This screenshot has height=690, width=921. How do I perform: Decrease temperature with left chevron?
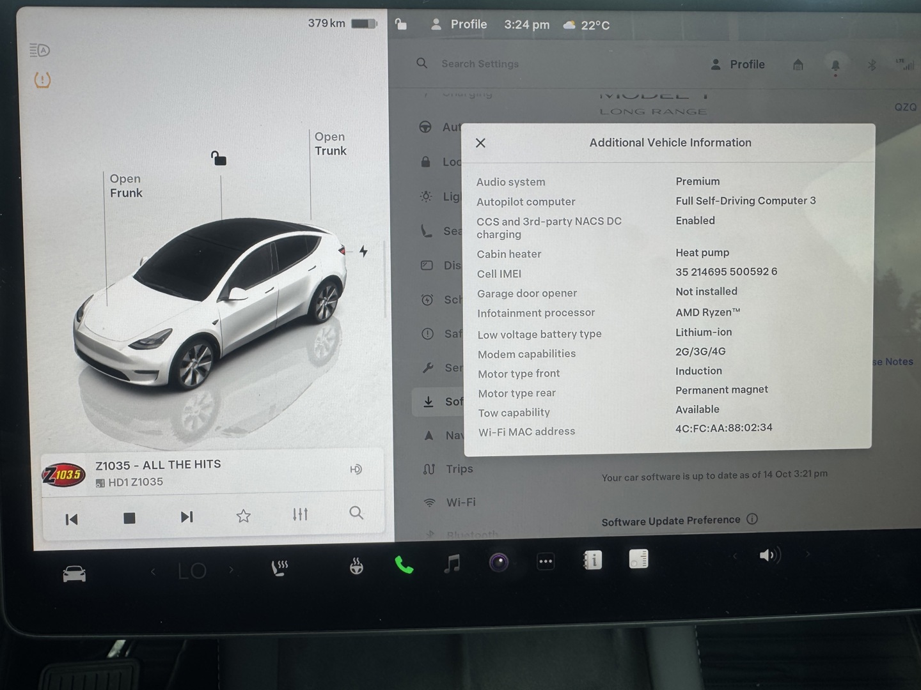(153, 572)
